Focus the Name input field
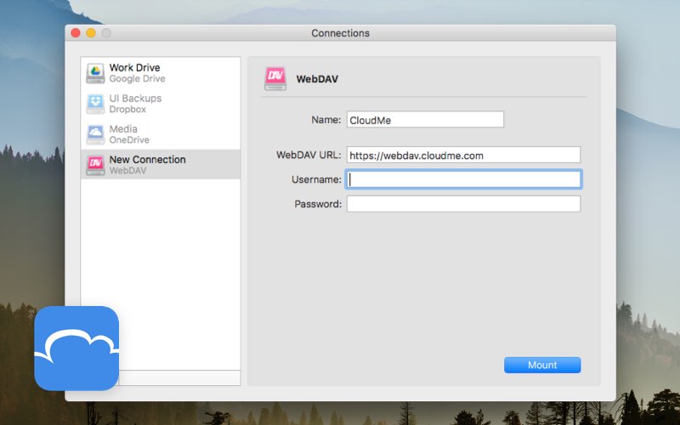This screenshot has width=680, height=425. [x=425, y=119]
